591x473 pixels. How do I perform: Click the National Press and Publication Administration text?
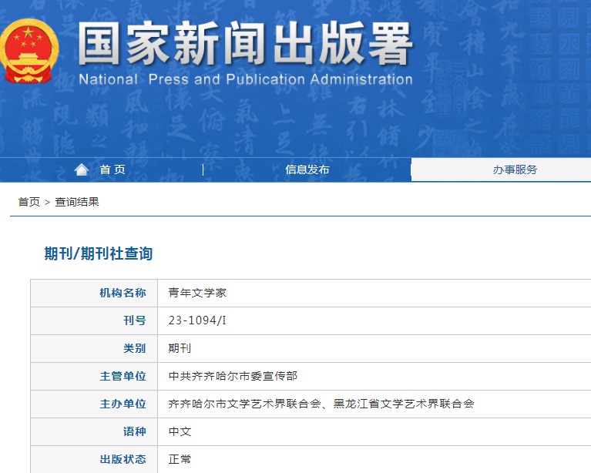(x=245, y=79)
